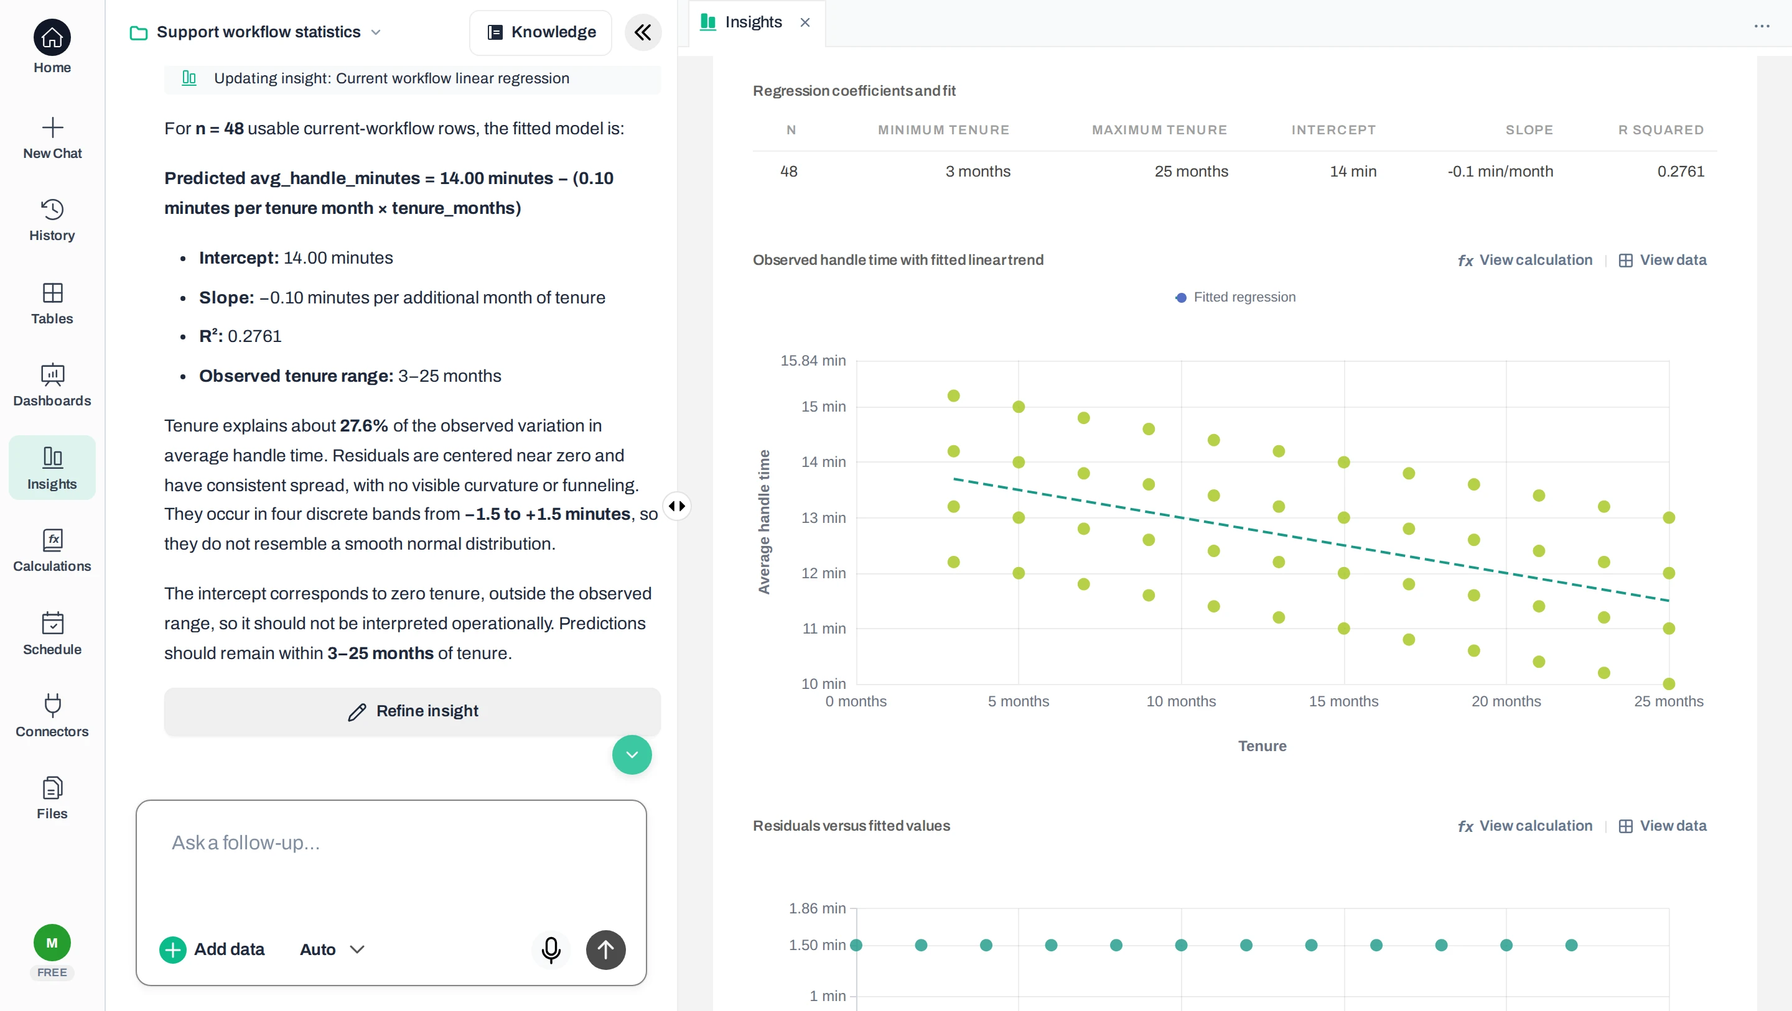The height and width of the screenshot is (1011, 1792).
Task: Close the Insights tab
Action: point(805,22)
